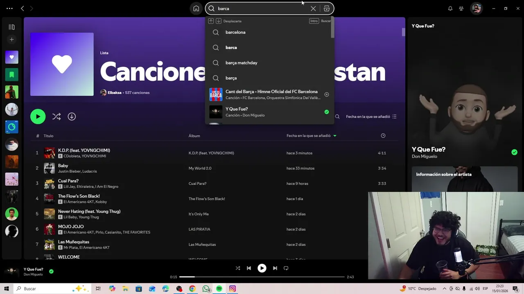Open 'The Flow's Son Black!' album link
Image resolution: width=524 pixels, height=294 pixels.
[x=207, y=199]
